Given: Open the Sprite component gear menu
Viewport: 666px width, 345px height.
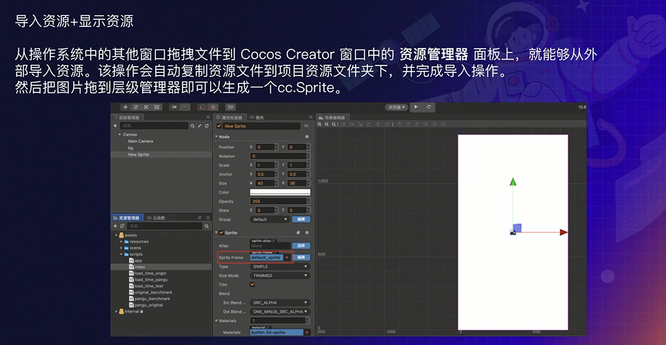Looking at the screenshot, I should click(x=307, y=233).
